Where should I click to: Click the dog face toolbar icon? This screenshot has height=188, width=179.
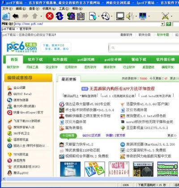[105, 16]
